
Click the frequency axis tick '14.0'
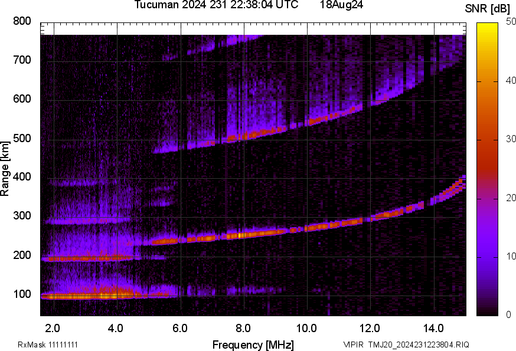pos(433,329)
